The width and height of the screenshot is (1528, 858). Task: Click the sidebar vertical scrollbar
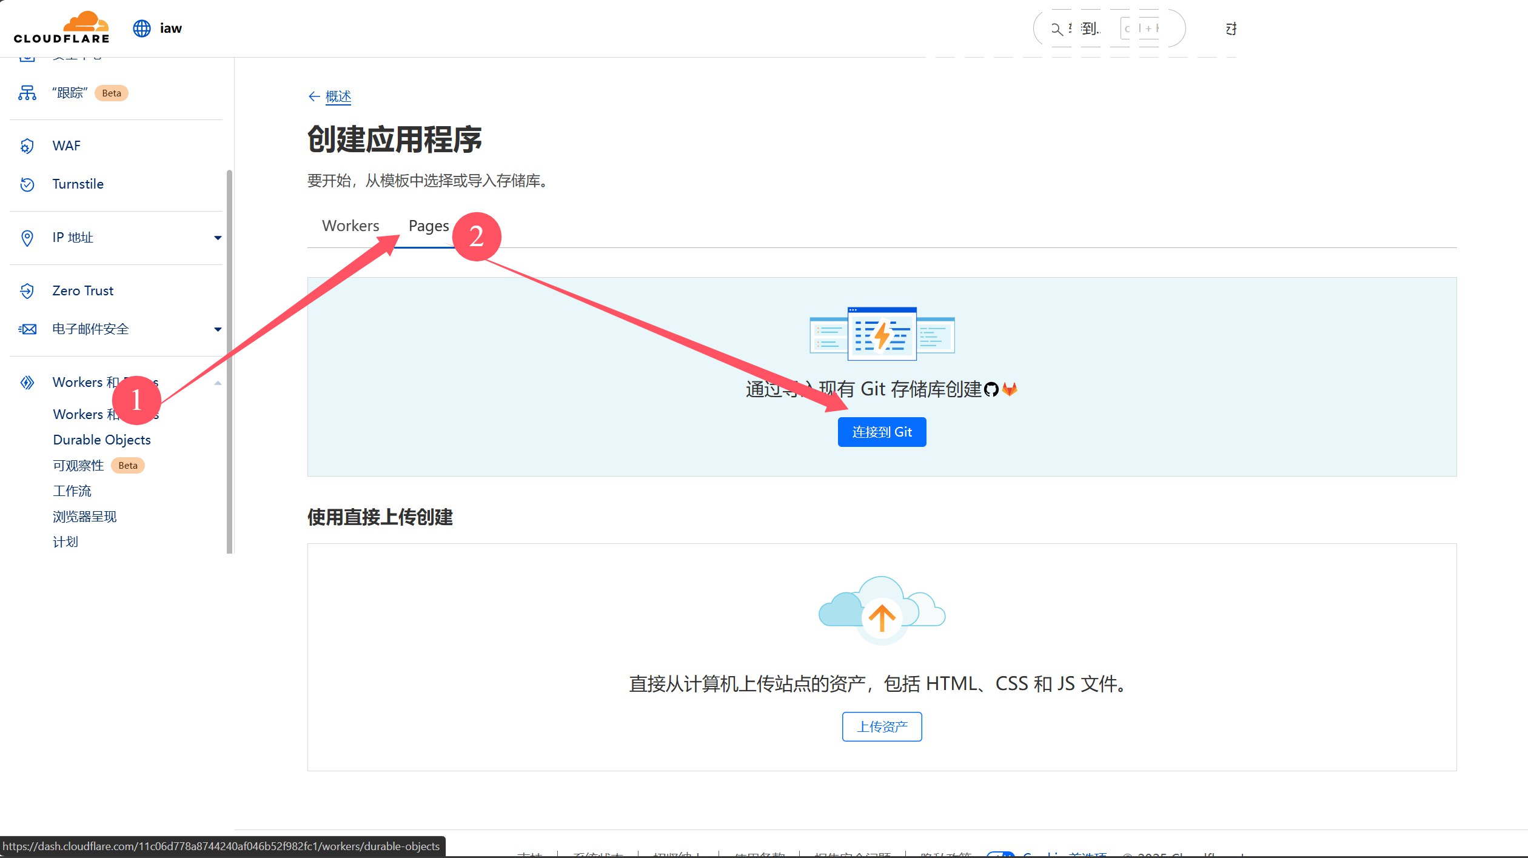[x=229, y=361]
